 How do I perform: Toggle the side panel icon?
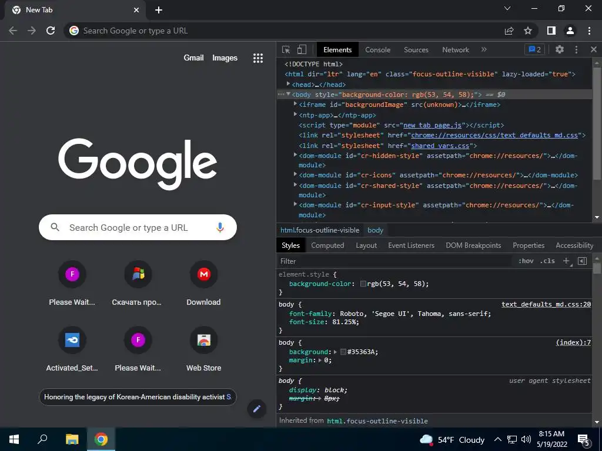(551, 31)
